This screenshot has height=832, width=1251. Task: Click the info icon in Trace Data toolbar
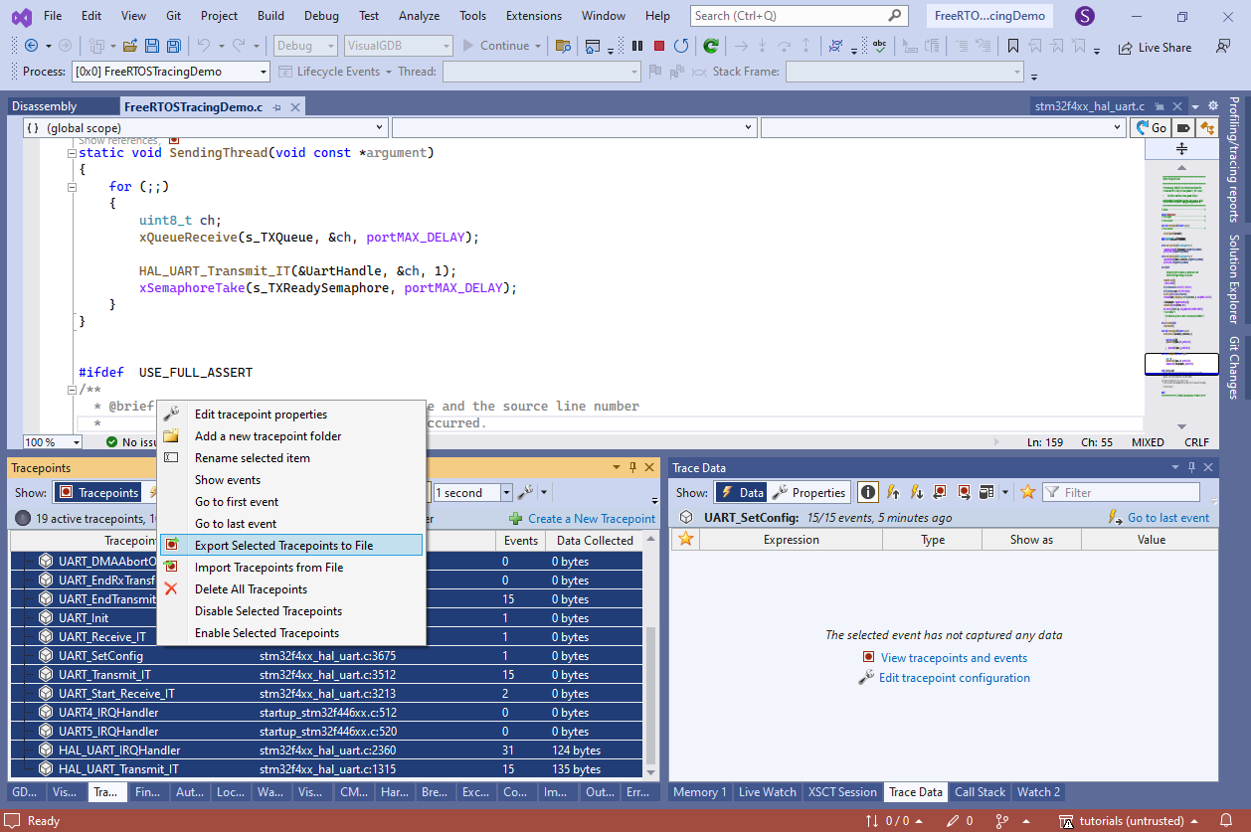(867, 492)
